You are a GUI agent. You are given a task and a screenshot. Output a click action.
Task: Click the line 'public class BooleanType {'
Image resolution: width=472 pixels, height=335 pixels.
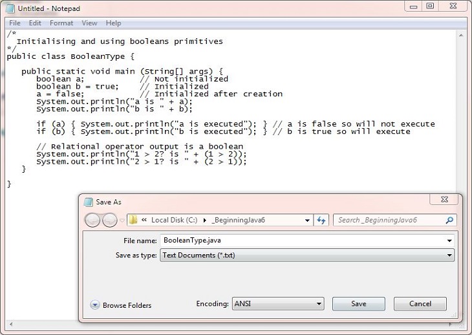(x=70, y=56)
